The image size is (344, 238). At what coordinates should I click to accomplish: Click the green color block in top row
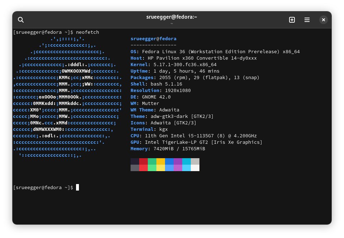pos(152,161)
